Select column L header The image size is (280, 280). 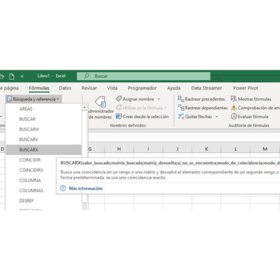(236, 149)
